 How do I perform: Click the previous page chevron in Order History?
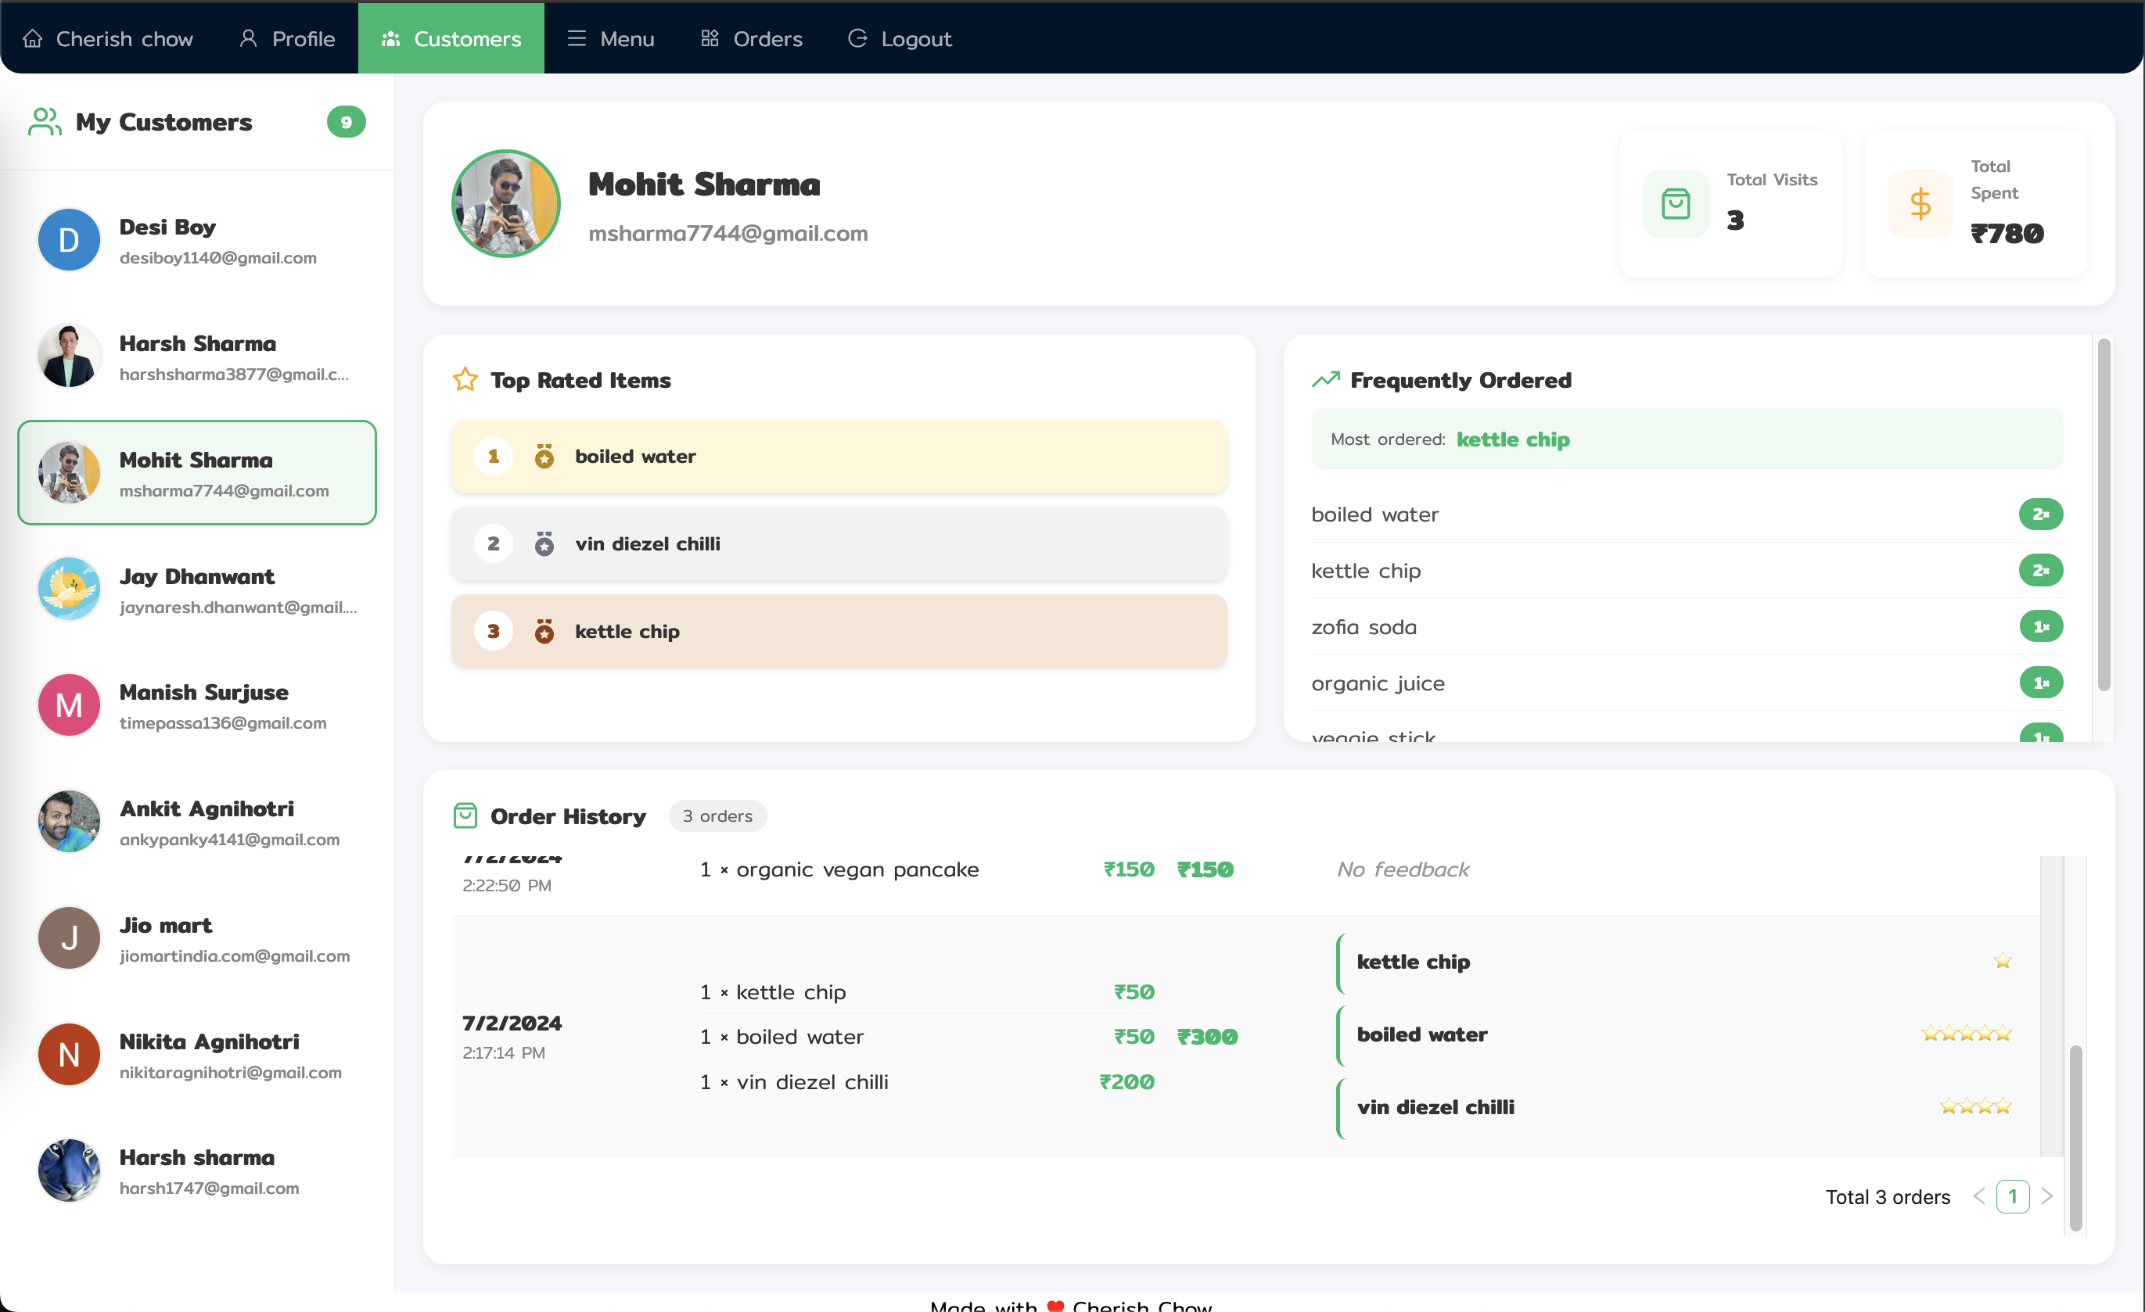[x=1982, y=1196]
